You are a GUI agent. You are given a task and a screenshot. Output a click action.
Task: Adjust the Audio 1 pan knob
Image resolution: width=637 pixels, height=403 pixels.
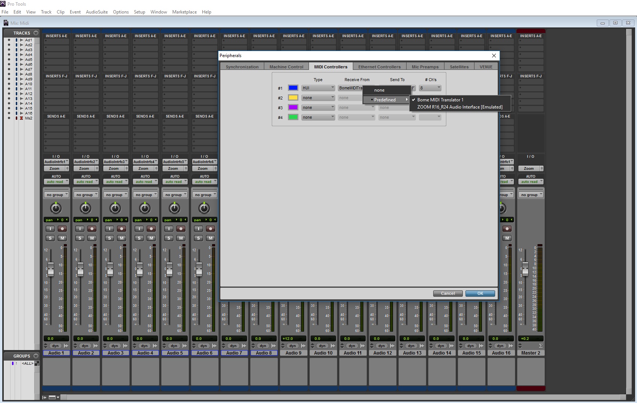coord(56,208)
